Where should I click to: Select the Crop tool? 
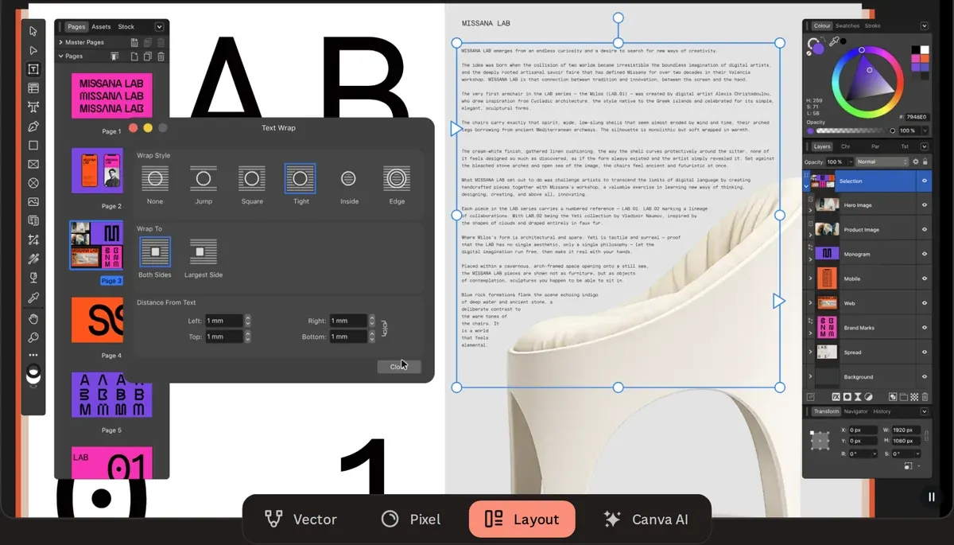coord(33,239)
